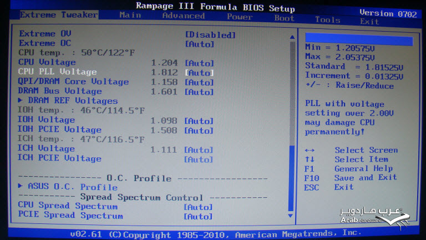Select the ICH Voltage label
426x240 pixels.
pos(46,148)
